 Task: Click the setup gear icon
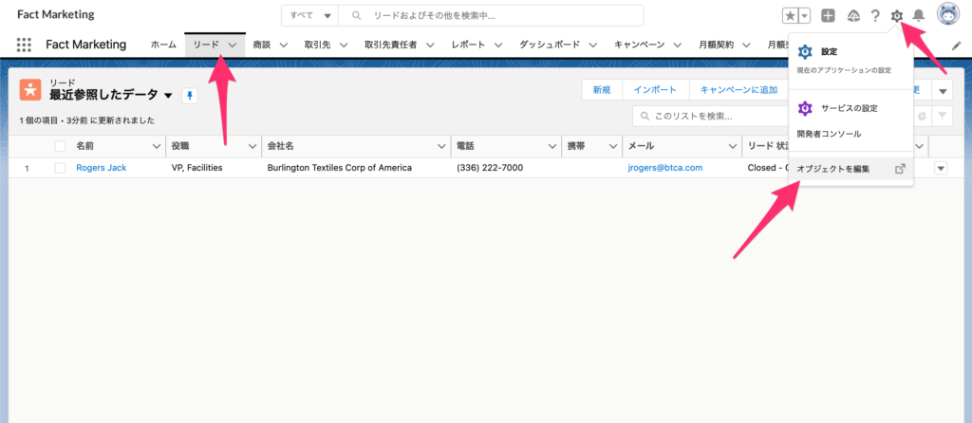[896, 15]
